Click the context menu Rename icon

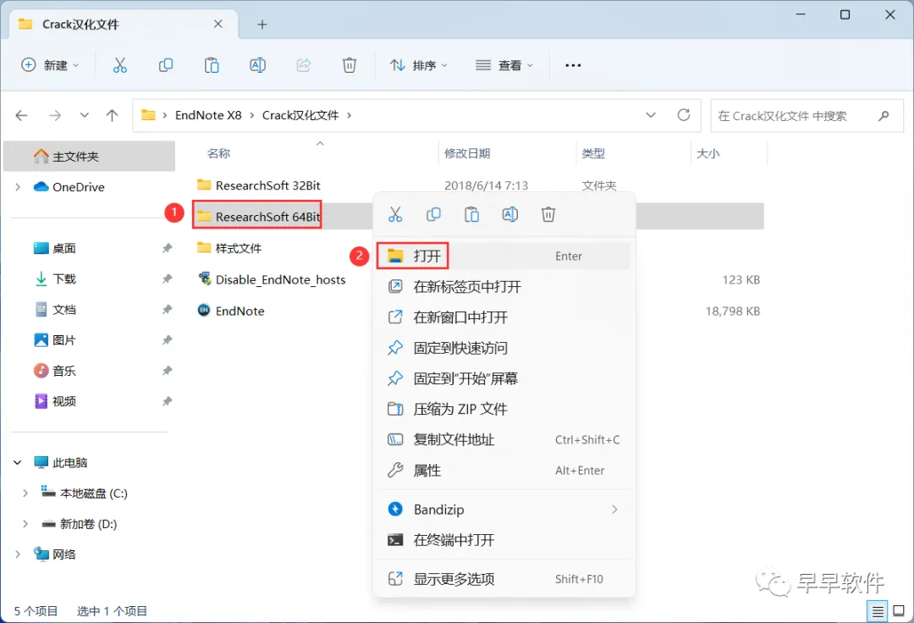pyautogui.click(x=510, y=214)
